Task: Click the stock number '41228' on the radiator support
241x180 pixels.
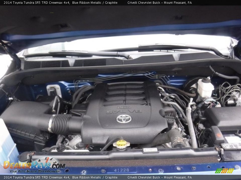Action: pos(122,170)
